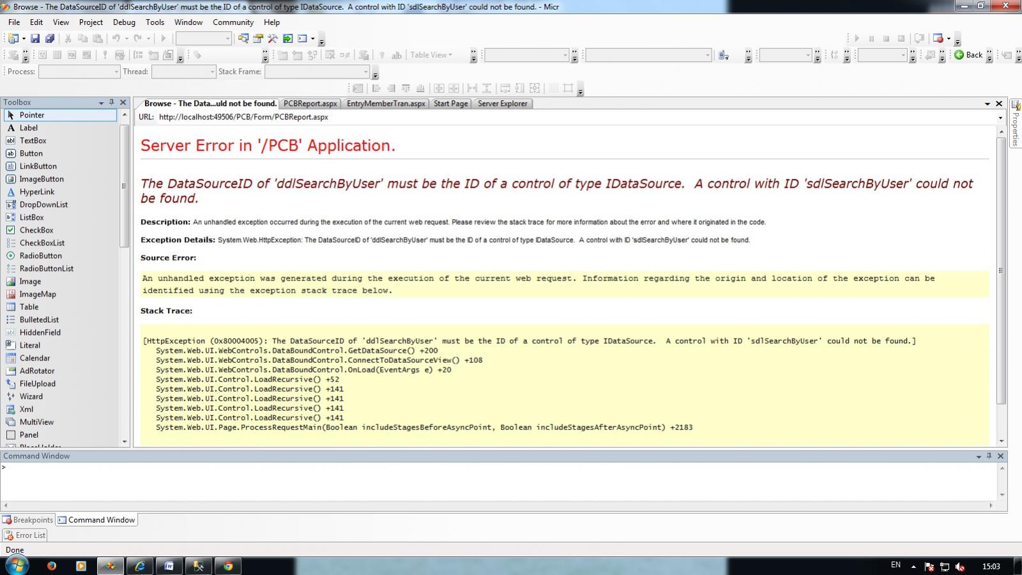Open the Properties Window toolbar icon
Image resolution: width=1022 pixels, height=575 pixels.
click(x=258, y=38)
